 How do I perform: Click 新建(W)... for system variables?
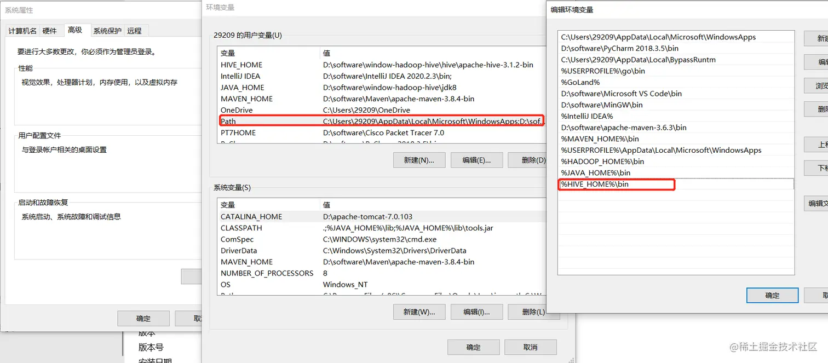419,312
